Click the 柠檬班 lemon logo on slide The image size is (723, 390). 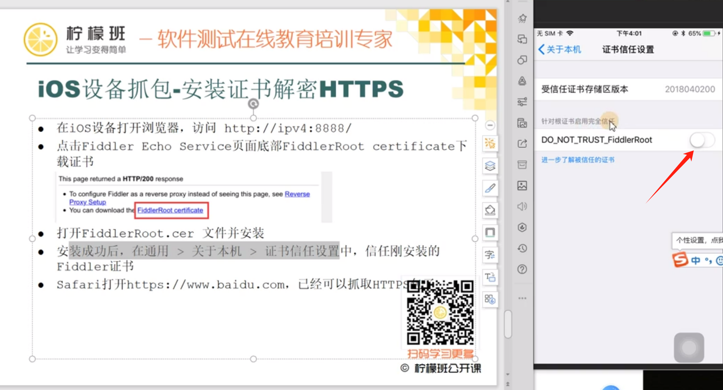click(40, 39)
